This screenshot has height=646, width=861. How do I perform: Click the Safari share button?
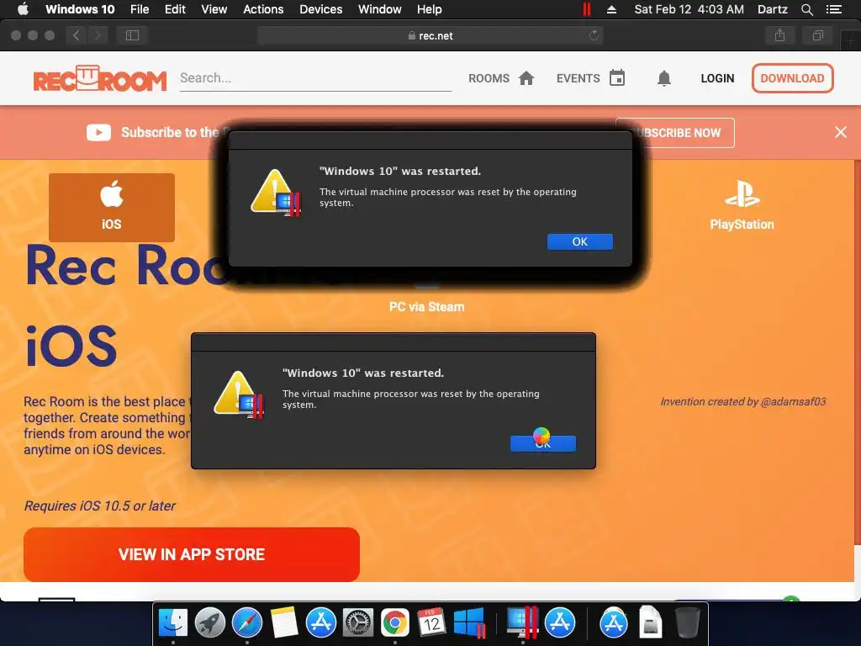(779, 35)
